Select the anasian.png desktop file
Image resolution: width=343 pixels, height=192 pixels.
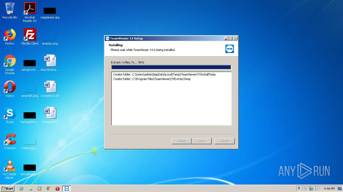point(50,39)
